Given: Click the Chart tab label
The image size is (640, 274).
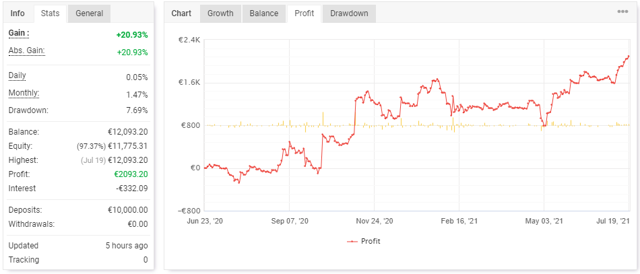Looking at the screenshot, I should tap(181, 13).
